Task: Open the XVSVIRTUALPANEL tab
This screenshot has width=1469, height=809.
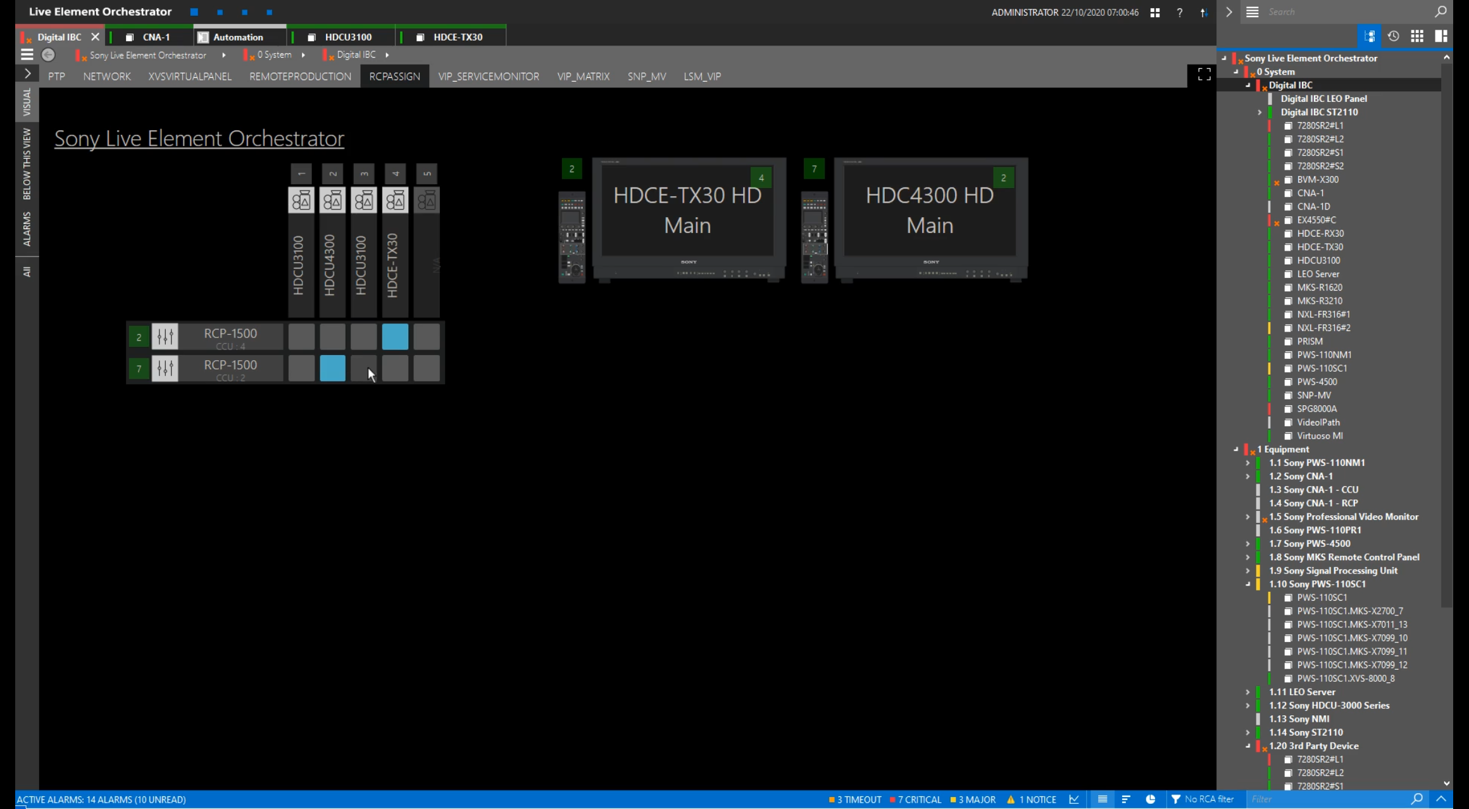Action: coord(190,76)
